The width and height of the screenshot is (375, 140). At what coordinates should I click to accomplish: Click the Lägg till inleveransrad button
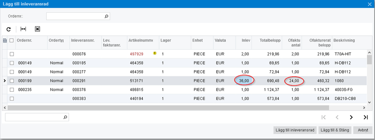295,130
